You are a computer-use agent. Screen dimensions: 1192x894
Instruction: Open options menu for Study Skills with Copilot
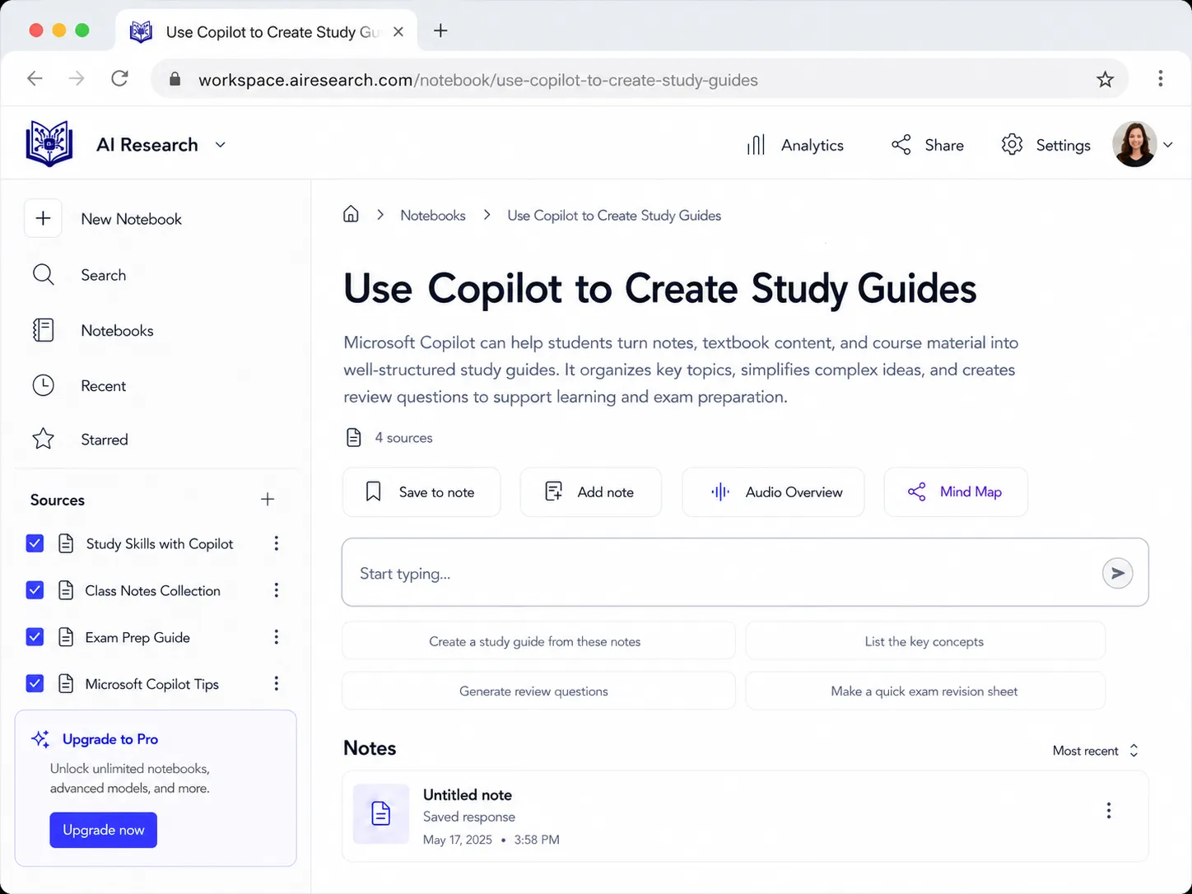[x=277, y=543]
